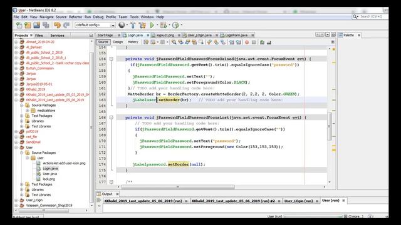Click the Source view button
This screenshot has height=225, width=401.
click(x=103, y=42)
